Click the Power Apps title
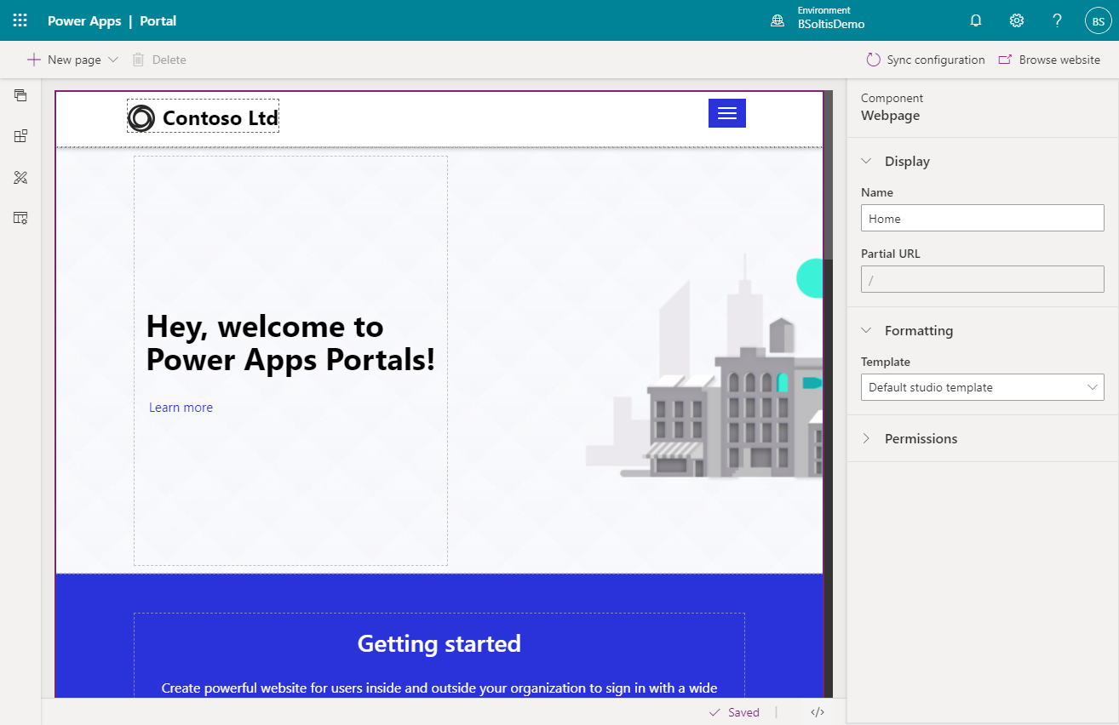Screen dimensions: 1119x725 (x=84, y=20)
